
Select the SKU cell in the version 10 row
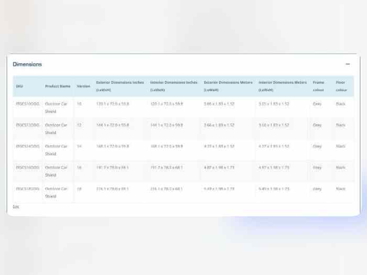tap(28, 104)
